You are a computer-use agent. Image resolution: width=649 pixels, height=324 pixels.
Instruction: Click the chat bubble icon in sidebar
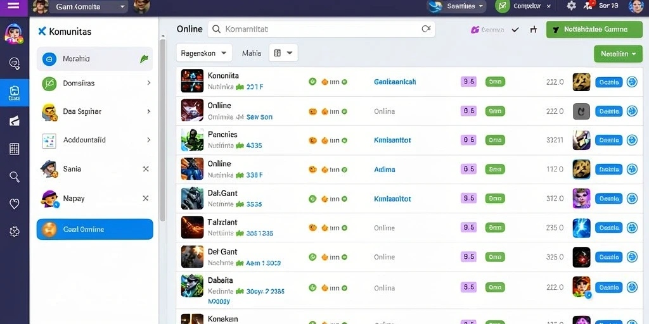tap(15, 63)
